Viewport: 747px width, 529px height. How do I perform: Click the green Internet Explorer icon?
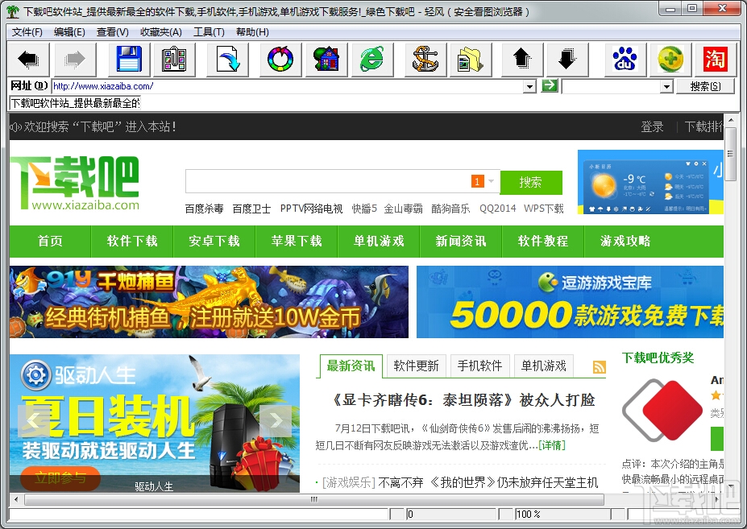click(372, 60)
